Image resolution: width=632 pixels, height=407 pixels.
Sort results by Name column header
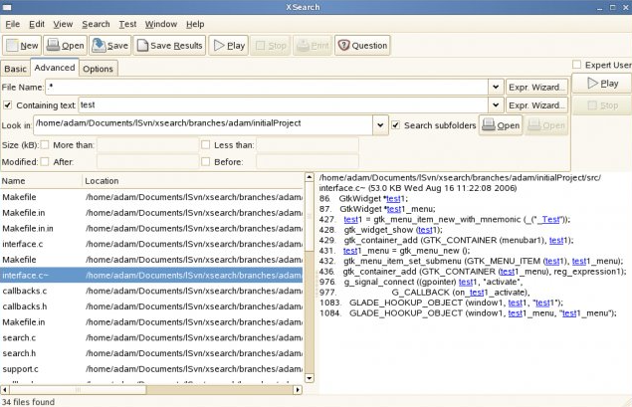pyautogui.click(x=41, y=181)
